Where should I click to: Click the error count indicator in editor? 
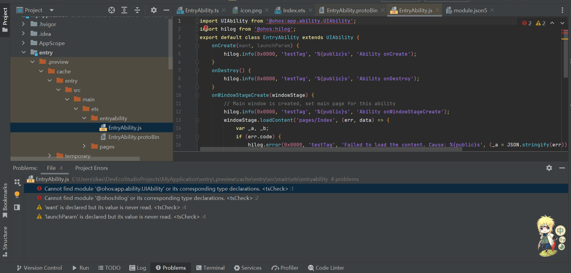tap(527, 23)
